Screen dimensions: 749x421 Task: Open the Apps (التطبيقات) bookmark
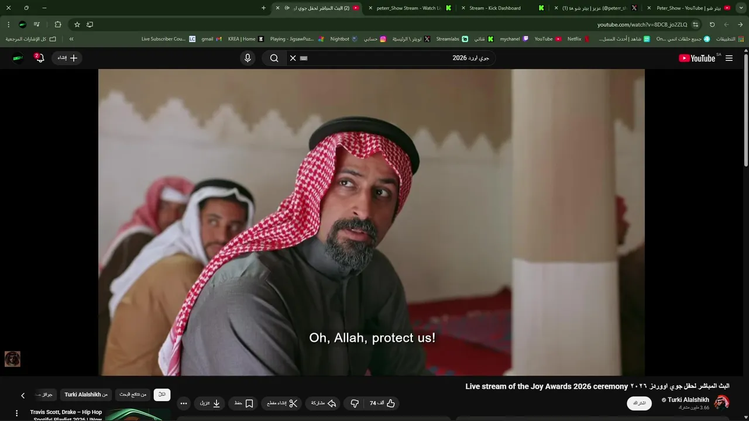tap(730, 39)
